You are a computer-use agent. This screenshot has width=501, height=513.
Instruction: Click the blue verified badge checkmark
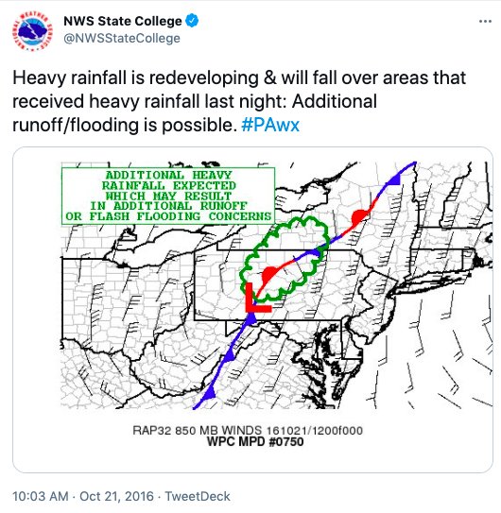192,21
